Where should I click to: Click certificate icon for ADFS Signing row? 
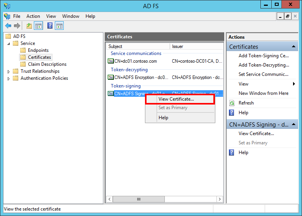point(110,93)
